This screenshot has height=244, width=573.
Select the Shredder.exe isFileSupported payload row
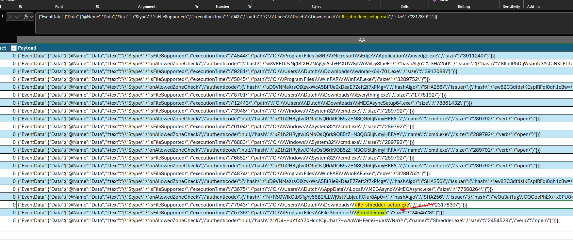(295, 213)
